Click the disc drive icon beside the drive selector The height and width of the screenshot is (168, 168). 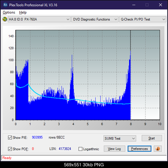pos(5,19)
